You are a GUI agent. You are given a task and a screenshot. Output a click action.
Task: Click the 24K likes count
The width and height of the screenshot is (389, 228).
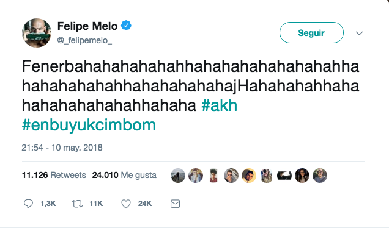[x=144, y=204]
